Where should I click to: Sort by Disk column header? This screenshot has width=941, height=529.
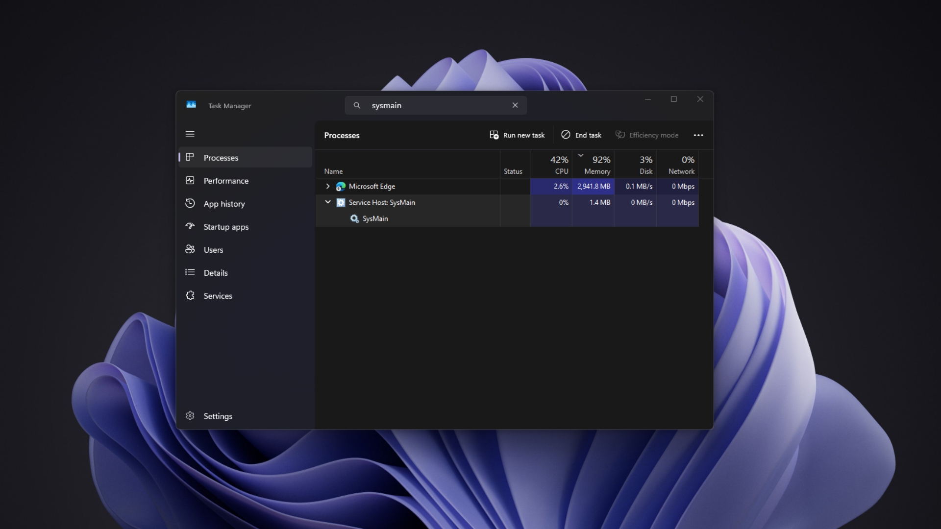[x=635, y=164]
